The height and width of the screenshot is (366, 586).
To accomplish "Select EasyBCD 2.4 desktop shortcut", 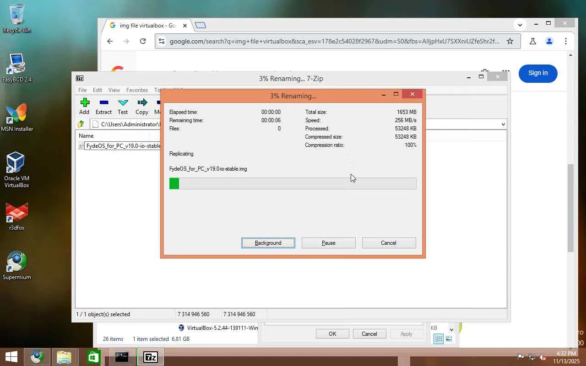I will point(17,68).
